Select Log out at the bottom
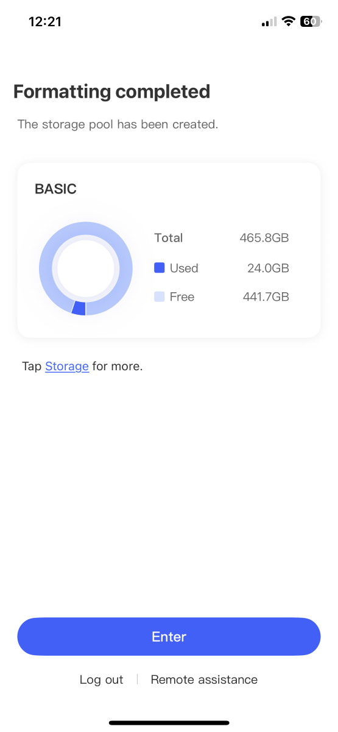Image resolution: width=338 pixels, height=732 pixels. 101,680
